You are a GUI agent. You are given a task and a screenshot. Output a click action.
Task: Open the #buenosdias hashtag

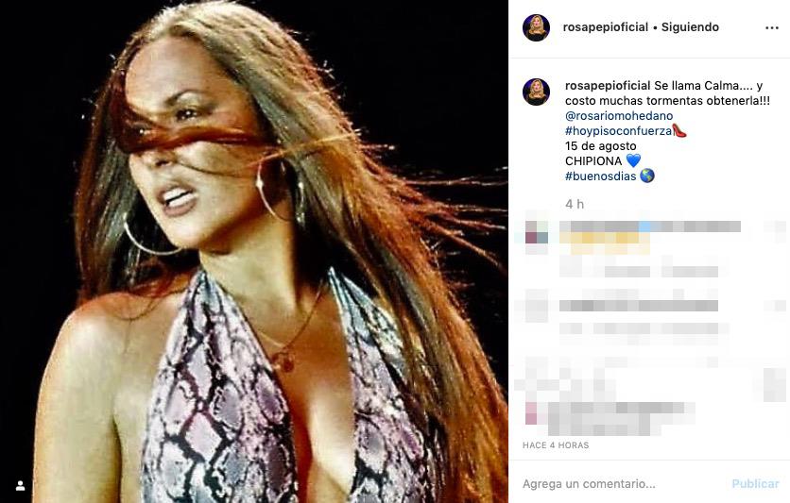click(601, 176)
